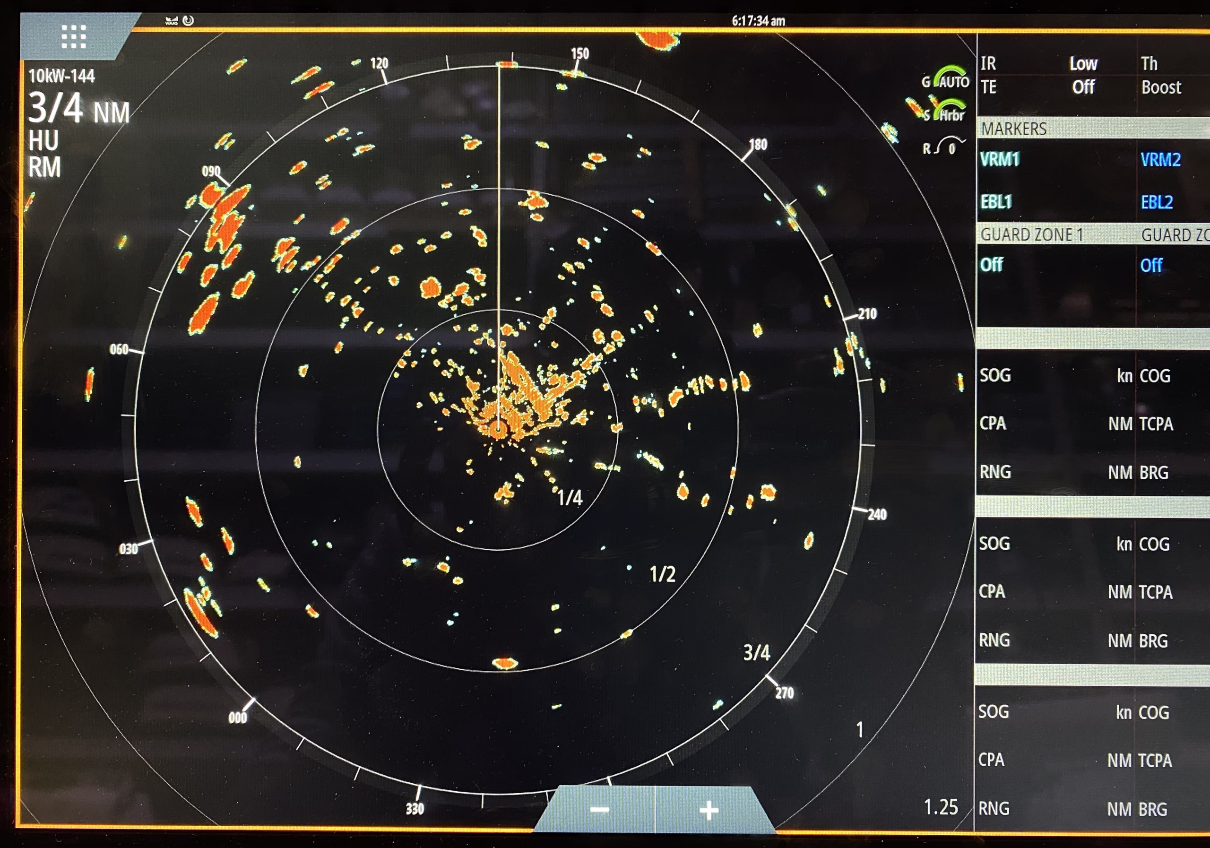
Task: Tap the IR label
Action: pyautogui.click(x=988, y=64)
